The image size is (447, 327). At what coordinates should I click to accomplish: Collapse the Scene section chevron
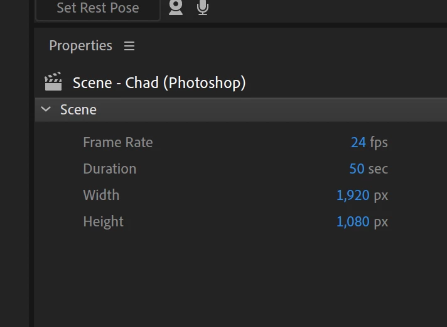[46, 109]
